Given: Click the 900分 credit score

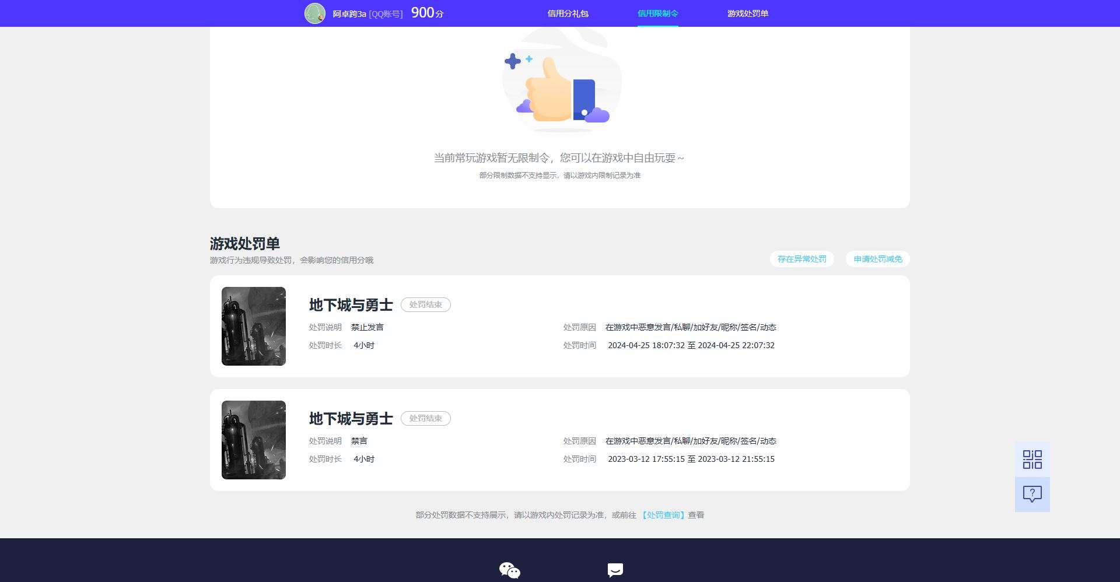Looking at the screenshot, I should [x=427, y=13].
